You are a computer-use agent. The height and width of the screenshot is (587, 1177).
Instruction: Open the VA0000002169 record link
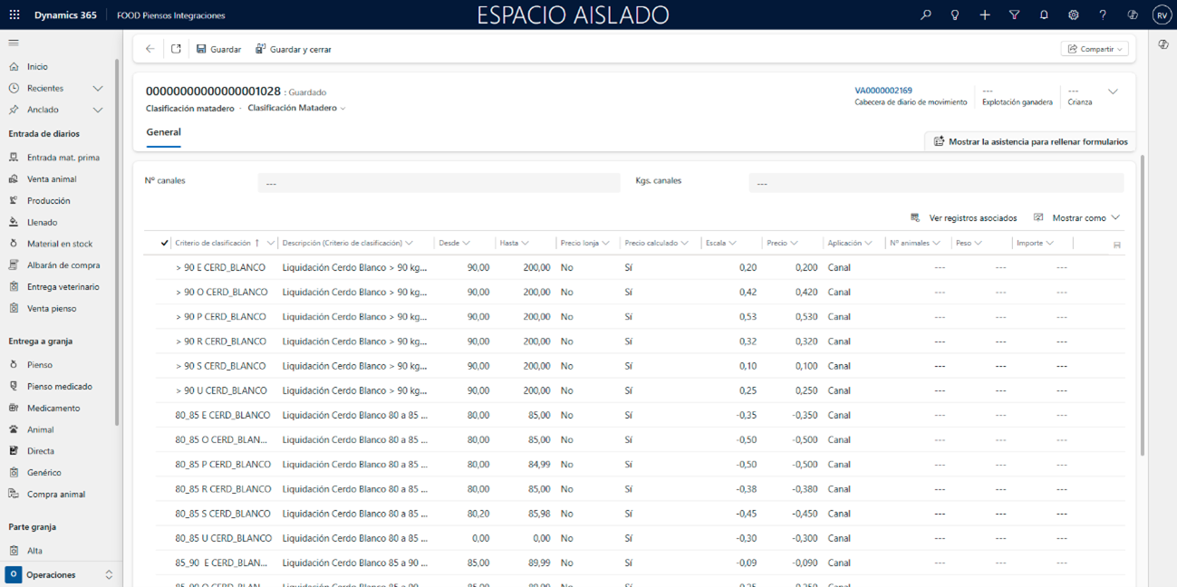883,91
